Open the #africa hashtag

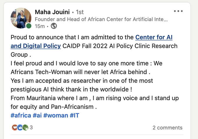point(21,115)
